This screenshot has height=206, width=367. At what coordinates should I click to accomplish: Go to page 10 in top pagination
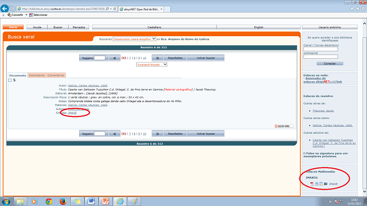point(144,58)
